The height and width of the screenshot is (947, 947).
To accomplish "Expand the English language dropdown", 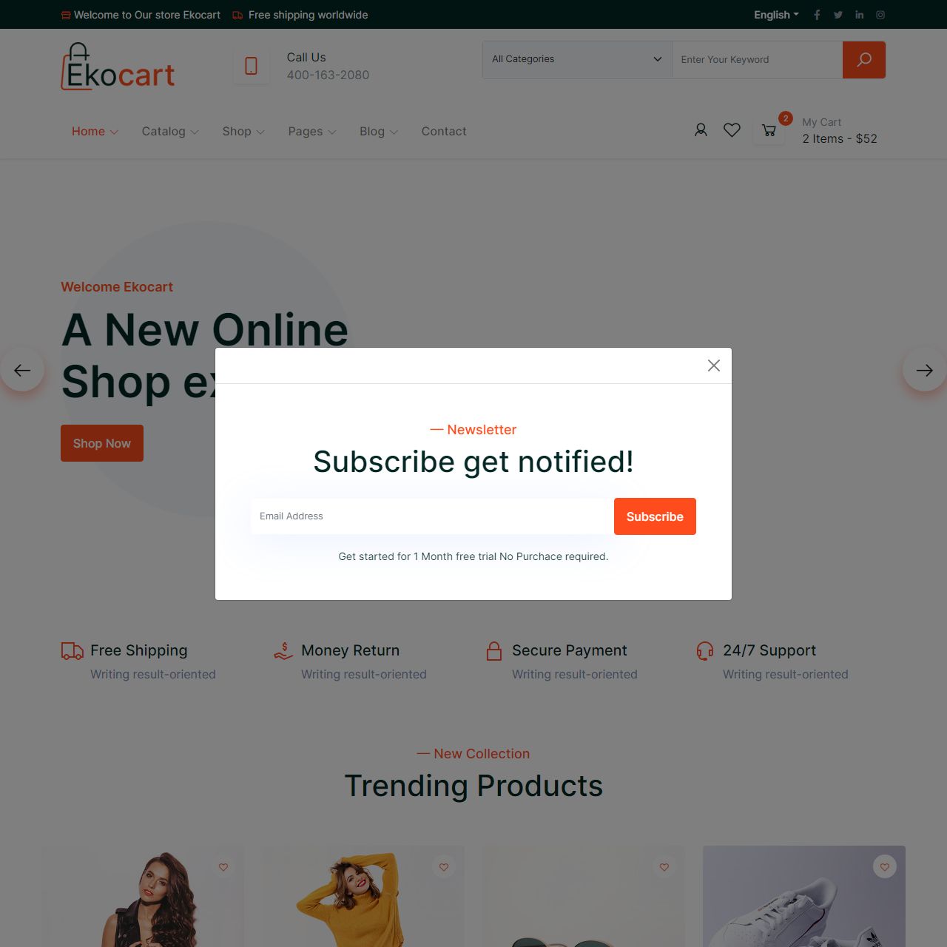I will (776, 15).
